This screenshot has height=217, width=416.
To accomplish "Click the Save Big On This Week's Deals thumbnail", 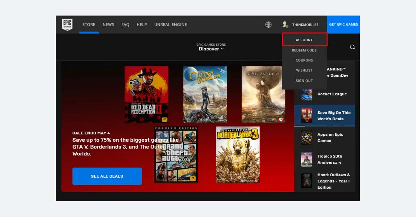I will point(306,116).
